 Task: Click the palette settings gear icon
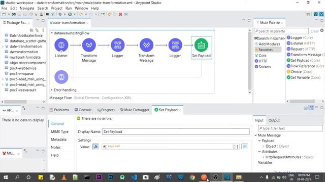pyautogui.click(x=322, y=30)
